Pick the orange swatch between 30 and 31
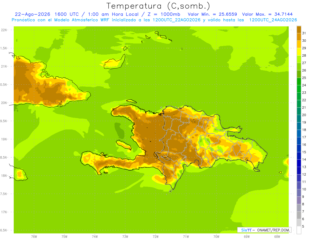Screen dimensions: 311x240 [x=299, y=37]
